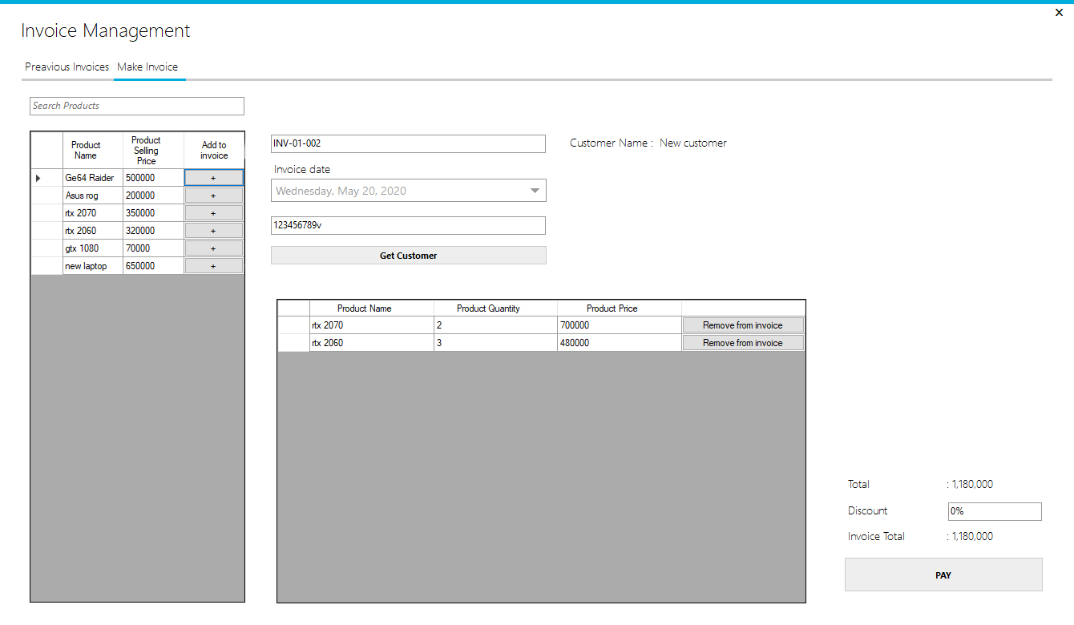Sort by Product Name in product list
The image size is (1074, 625).
click(x=93, y=151)
